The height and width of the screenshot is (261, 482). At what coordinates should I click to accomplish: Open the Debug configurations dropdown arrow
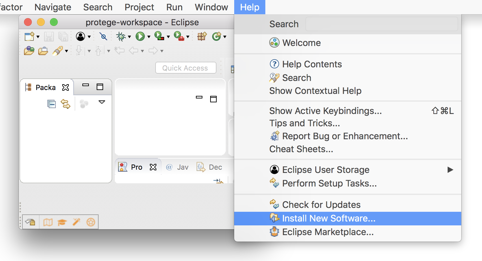pyautogui.click(x=129, y=37)
